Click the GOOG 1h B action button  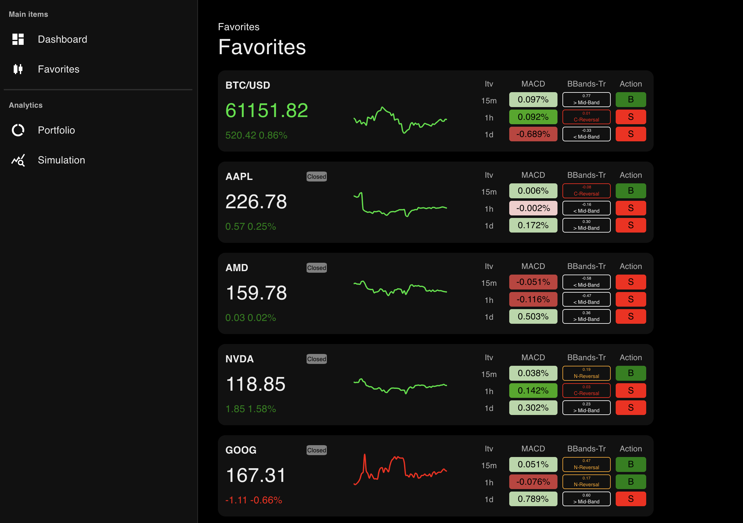point(630,482)
